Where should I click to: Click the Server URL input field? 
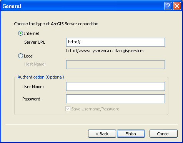[x=115, y=42]
